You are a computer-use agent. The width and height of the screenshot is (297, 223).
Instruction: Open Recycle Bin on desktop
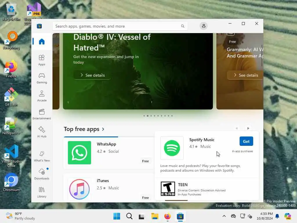tap(11, 12)
